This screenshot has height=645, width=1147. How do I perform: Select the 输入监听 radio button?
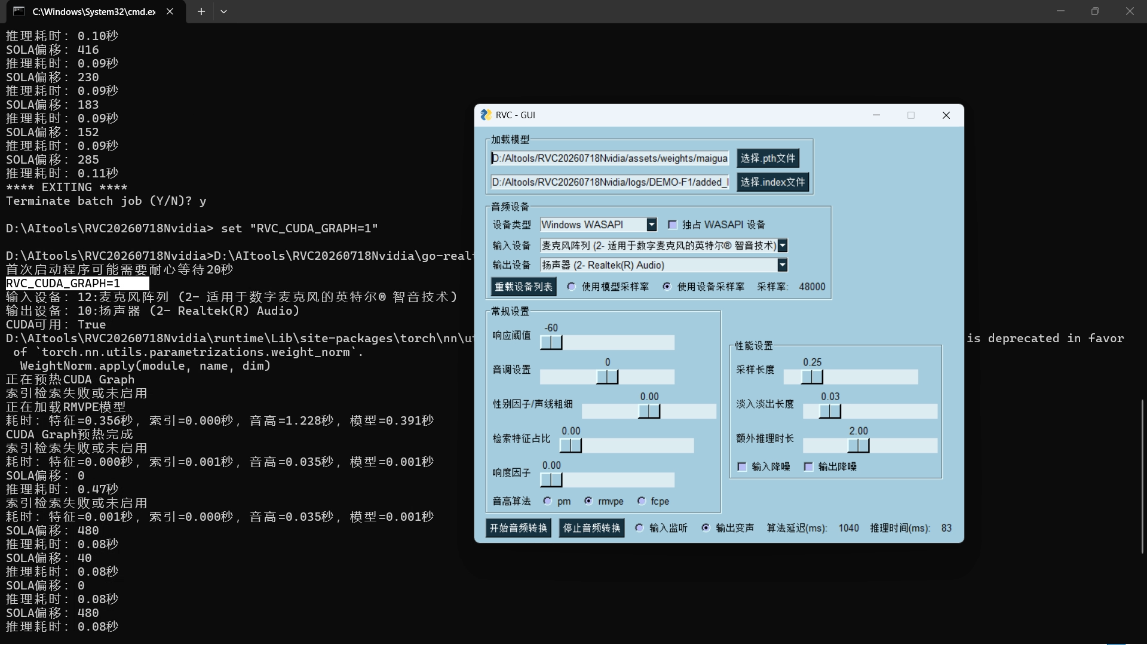[x=639, y=528]
